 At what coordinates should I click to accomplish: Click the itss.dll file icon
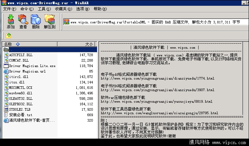(6, 82)
